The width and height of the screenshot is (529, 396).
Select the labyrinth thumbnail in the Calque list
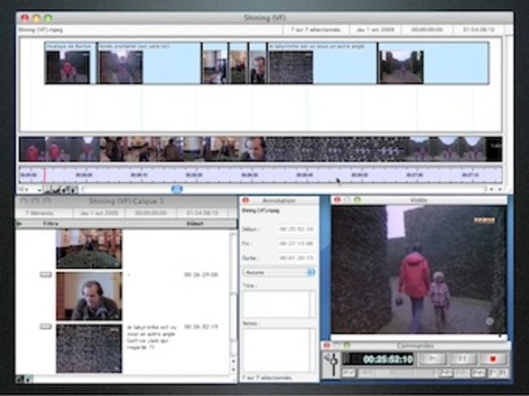click(x=89, y=349)
